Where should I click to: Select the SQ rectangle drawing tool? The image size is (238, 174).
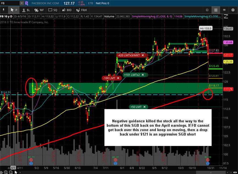[53, 10]
